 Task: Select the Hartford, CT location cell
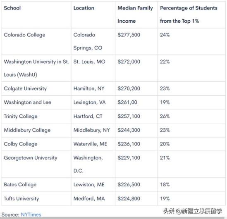click(x=88, y=116)
